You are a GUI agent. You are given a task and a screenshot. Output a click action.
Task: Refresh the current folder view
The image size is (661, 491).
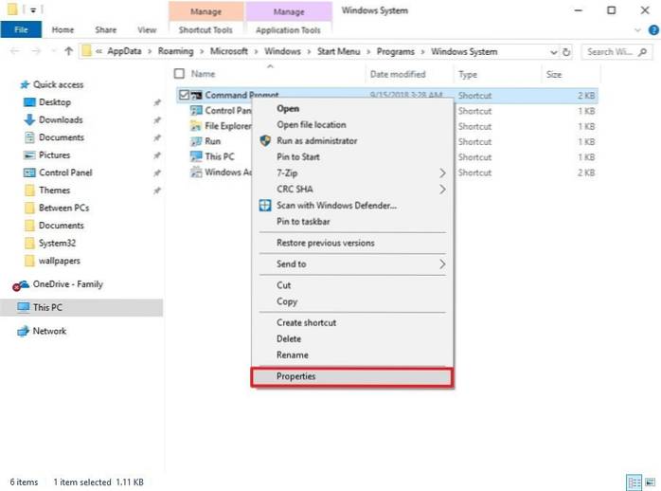tap(566, 51)
